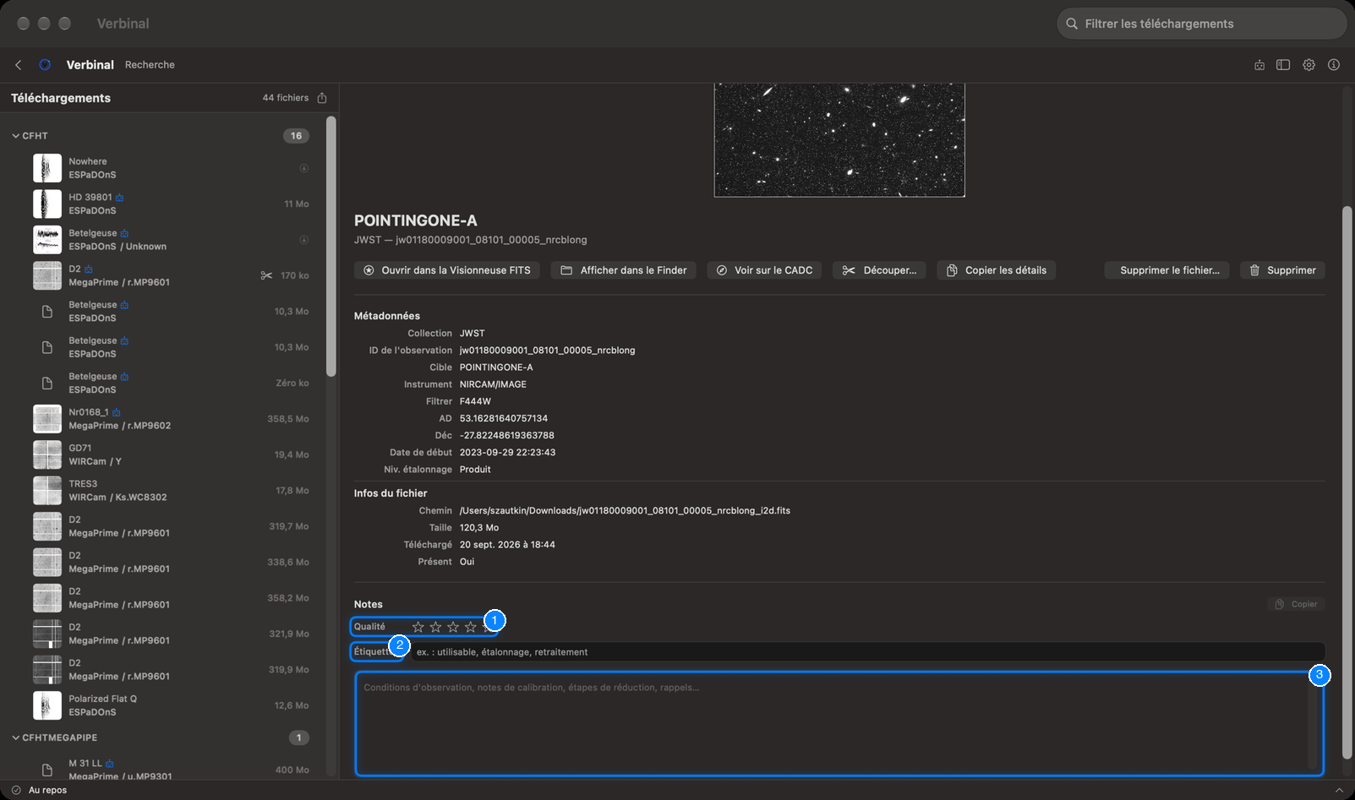Click the Copier button in Notes section
This screenshot has width=1355, height=800.
pyautogui.click(x=1297, y=604)
